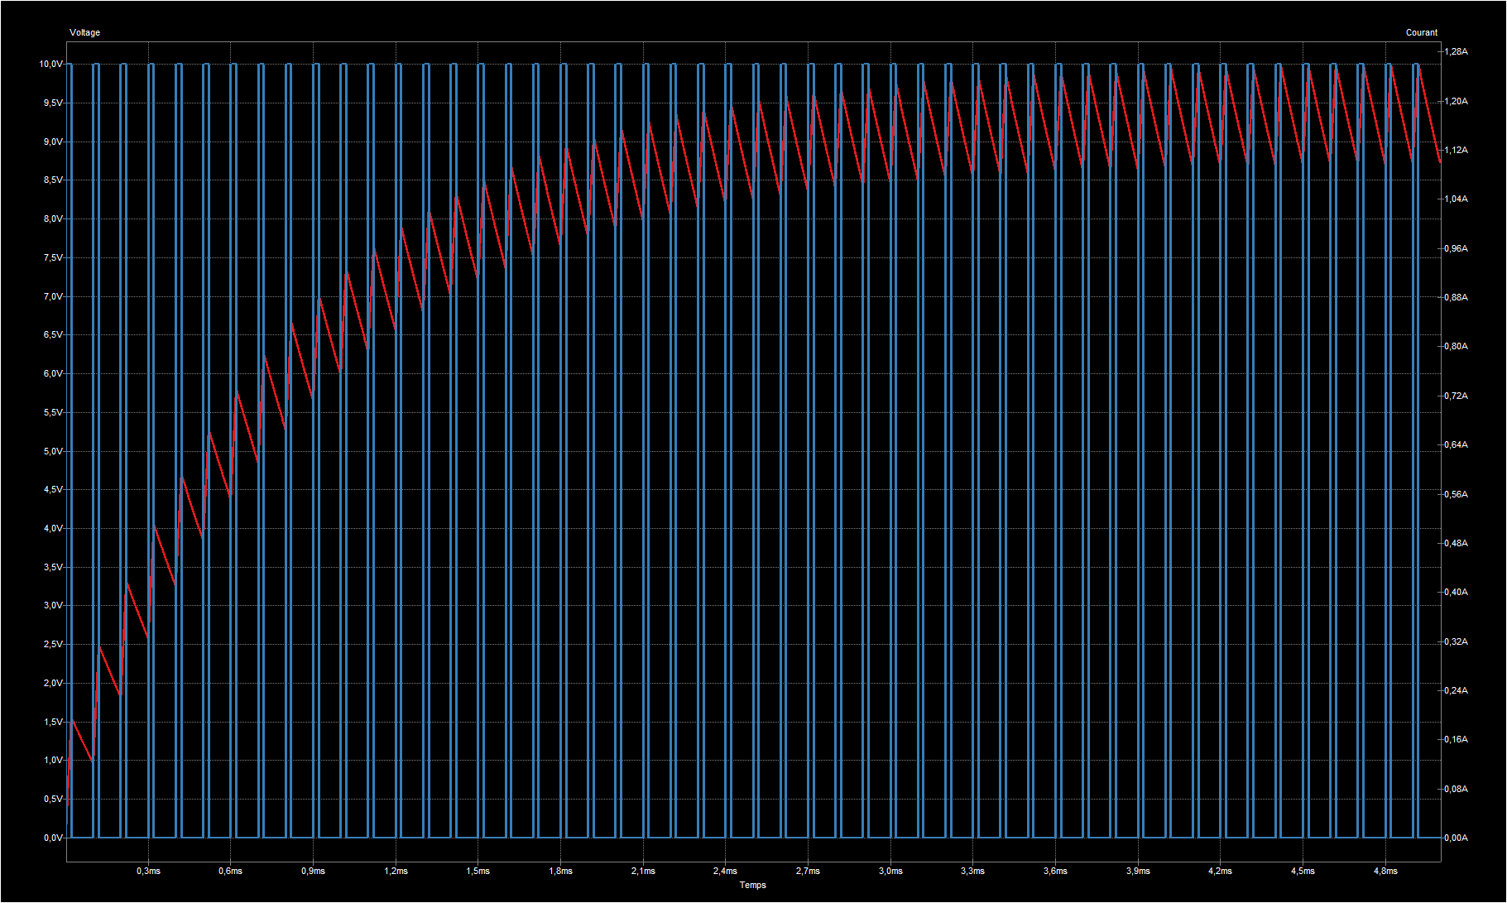Click the 0,24A current tick label

pyautogui.click(x=1456, y=690)
